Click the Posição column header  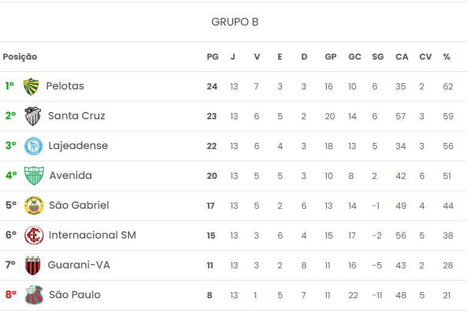pos(20,57)
